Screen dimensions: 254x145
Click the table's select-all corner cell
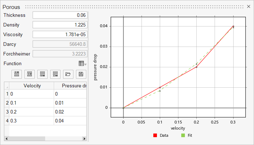click(6, 86)
